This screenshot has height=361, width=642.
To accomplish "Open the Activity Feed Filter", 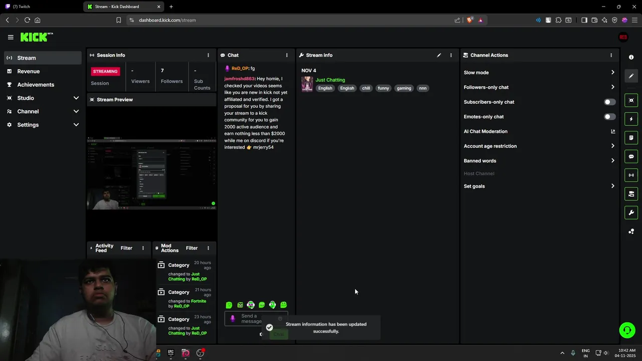I will (x=126, y=248).
